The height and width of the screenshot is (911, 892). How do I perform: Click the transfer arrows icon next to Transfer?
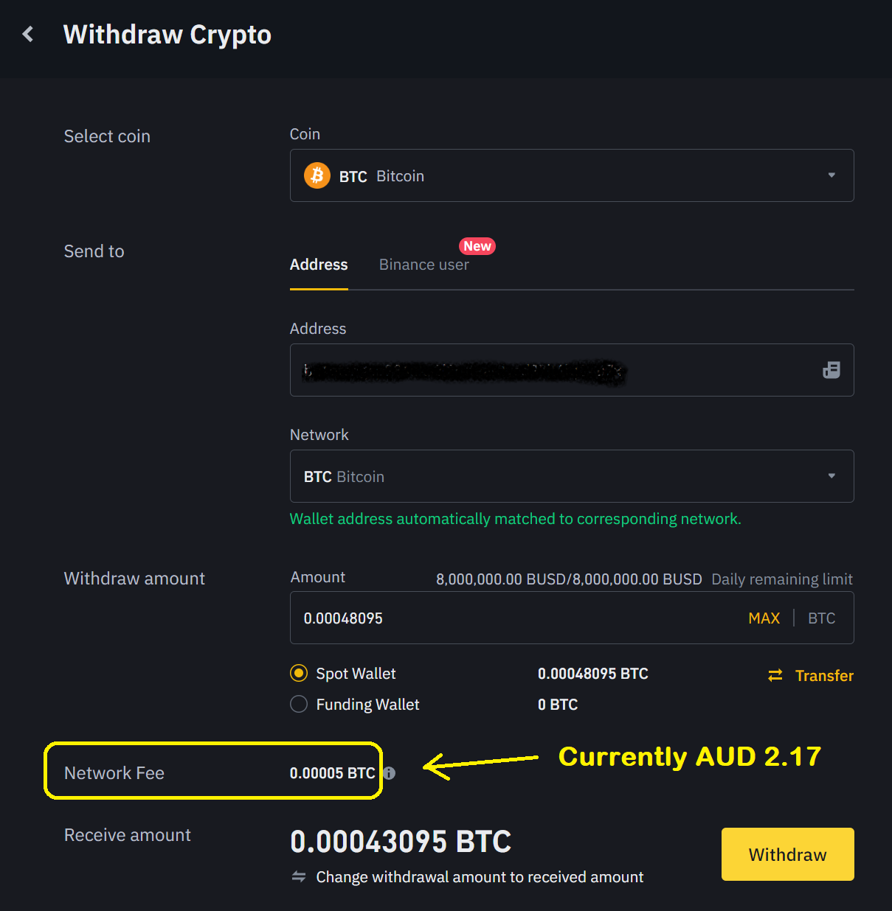tap(774, 675)
